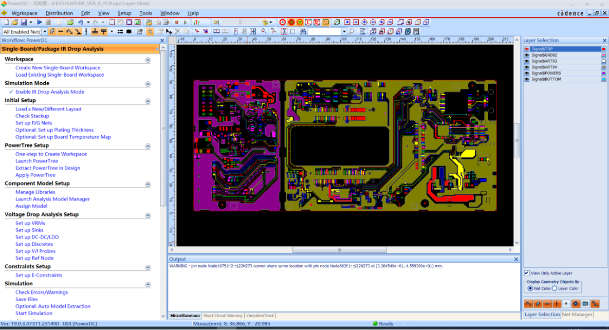This screenshot has height=330, width=609.
Task: Click color swatch of Signal$TOP layer
Action: 603,49
